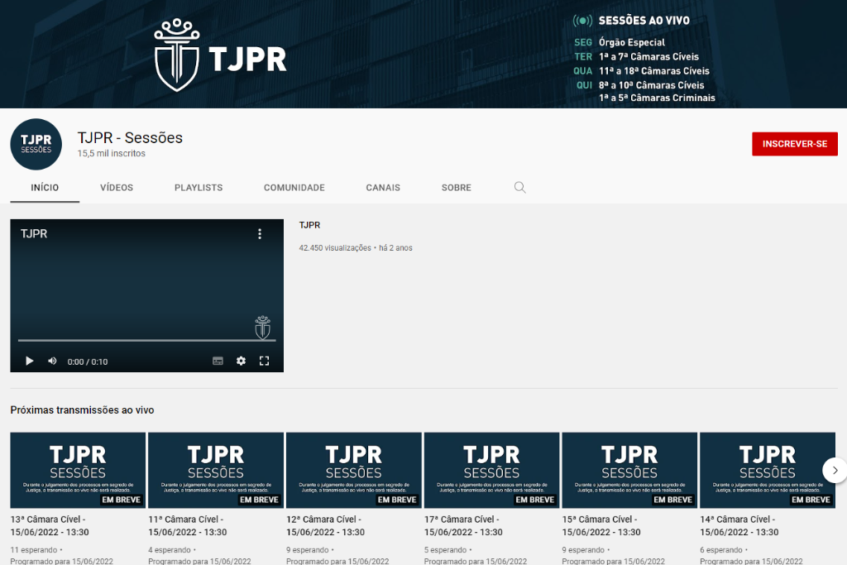Image resolution: width=847 pixels, height=565 pixels.
Task: Click the 5 esperando text
Action: point(446,550)
